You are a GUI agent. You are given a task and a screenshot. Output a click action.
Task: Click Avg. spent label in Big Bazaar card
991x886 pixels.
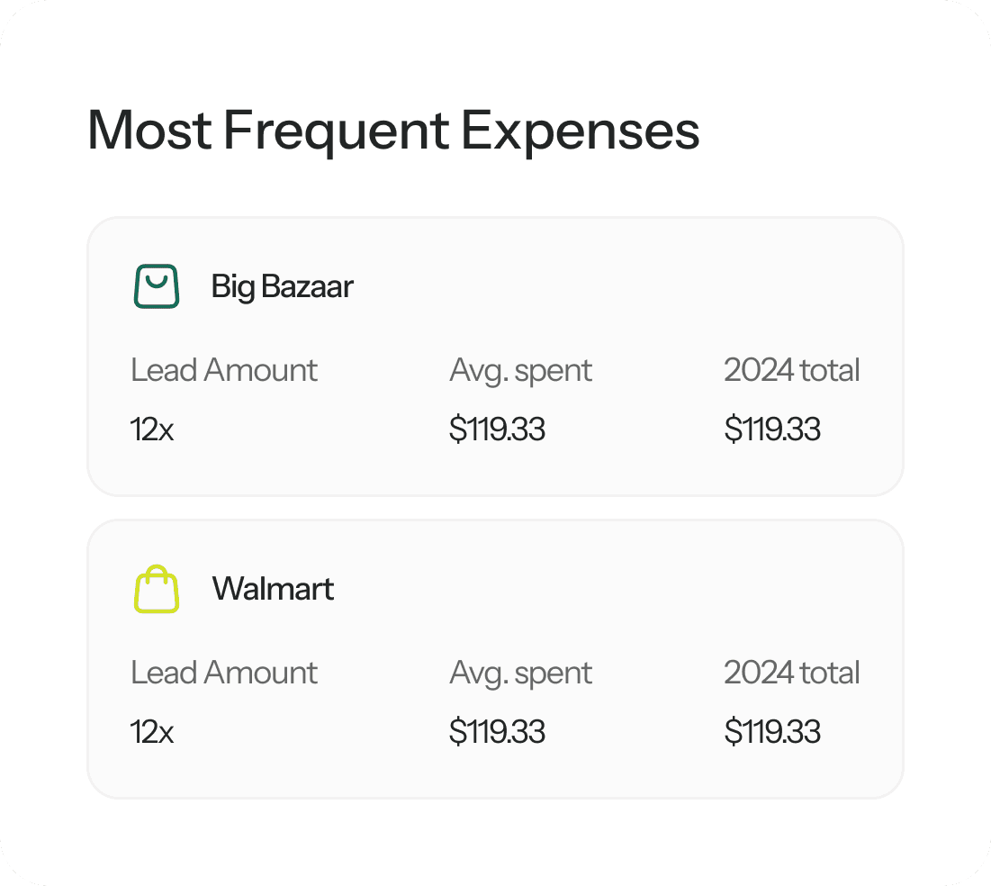click(520, 371)
